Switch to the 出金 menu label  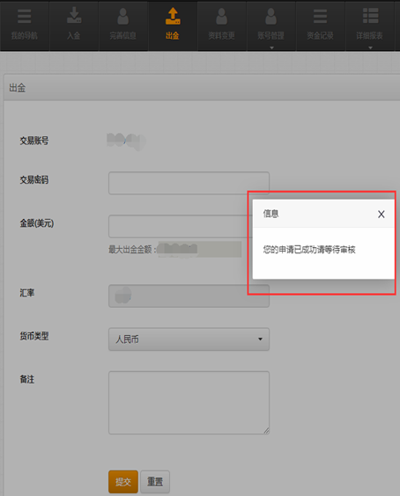pos(173,36)
